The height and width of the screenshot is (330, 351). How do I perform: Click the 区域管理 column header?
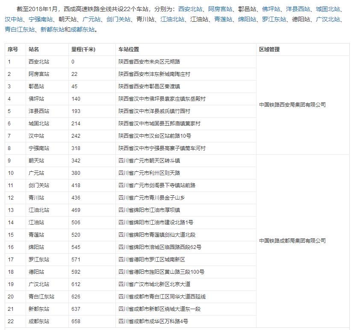pos(269,49)
